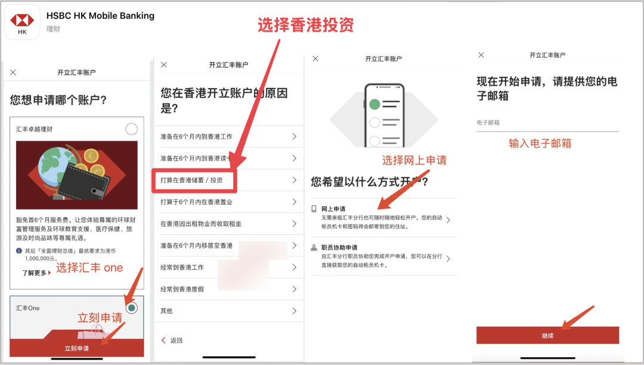Open chevron for 其他 row
644x365 pixels.
coord(295,311)
